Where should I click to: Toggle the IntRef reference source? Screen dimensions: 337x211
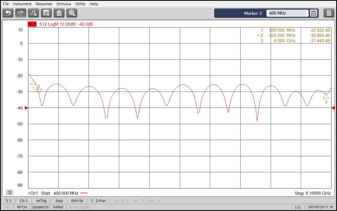tap(58, 207)
